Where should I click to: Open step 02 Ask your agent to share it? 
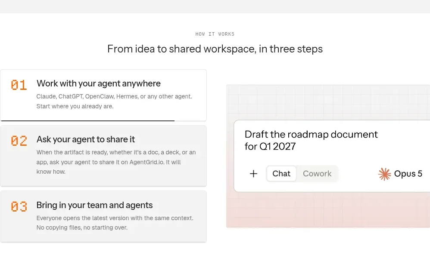pyautogui.click(x=103, y=156)
